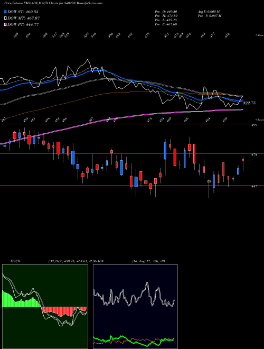
Task: Click the 'Pre V: 0.007 M' value
Action: click(x=210, y=16)
